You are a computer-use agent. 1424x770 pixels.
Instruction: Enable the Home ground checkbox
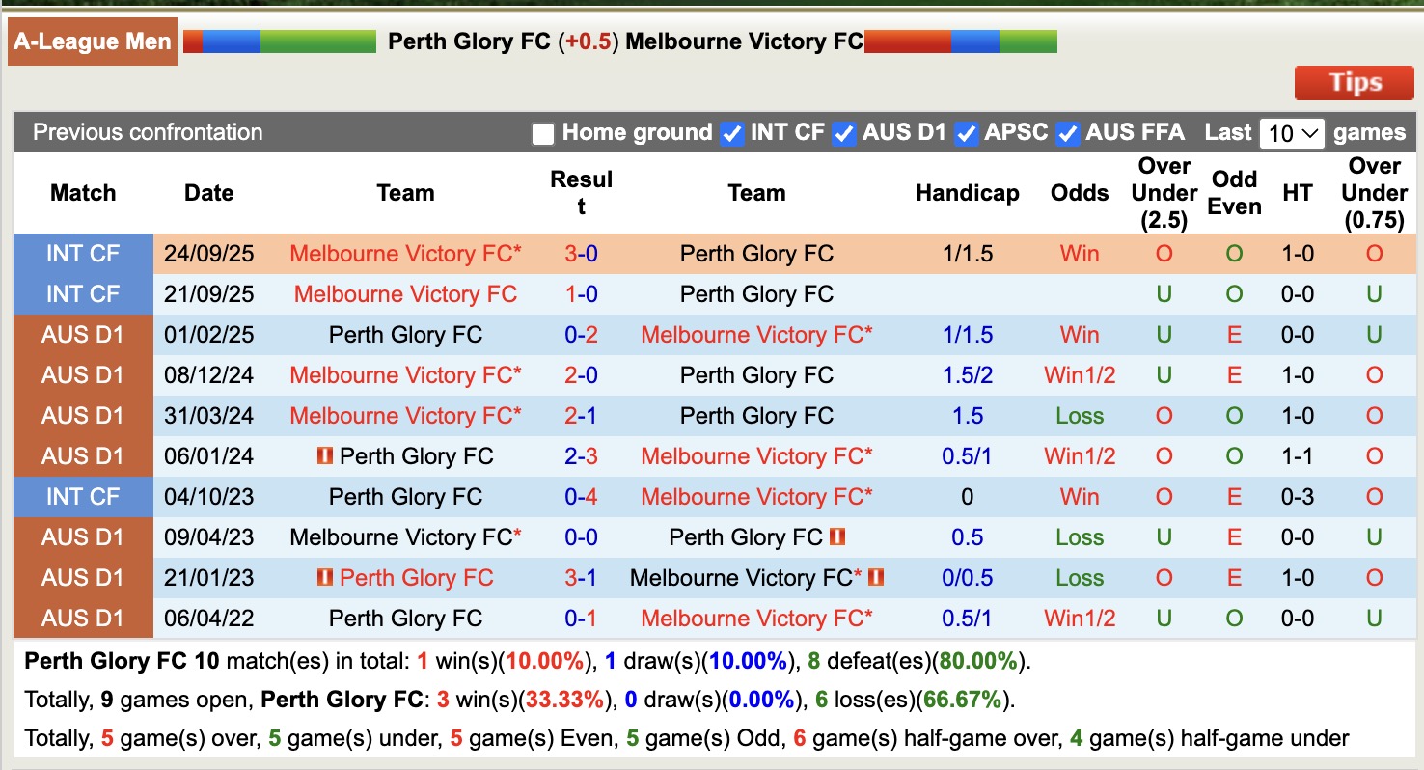click(x=543, y=134)
